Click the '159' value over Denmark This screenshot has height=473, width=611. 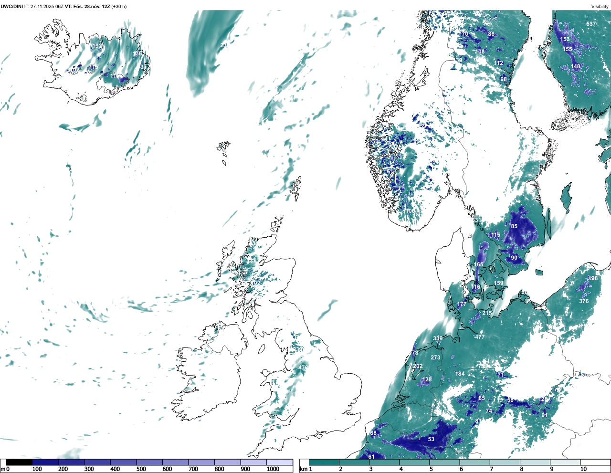tap(498, 283)
